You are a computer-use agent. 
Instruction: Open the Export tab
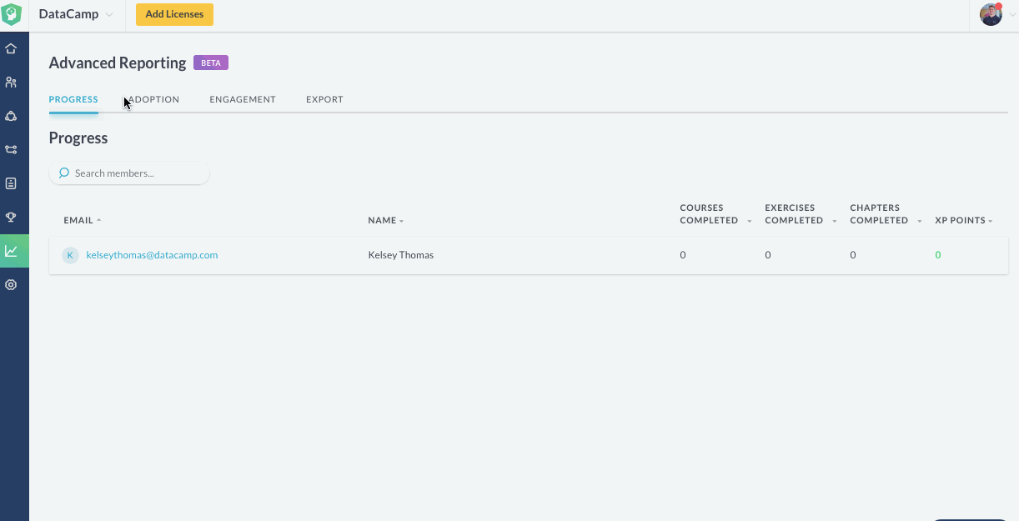point(324,100)
